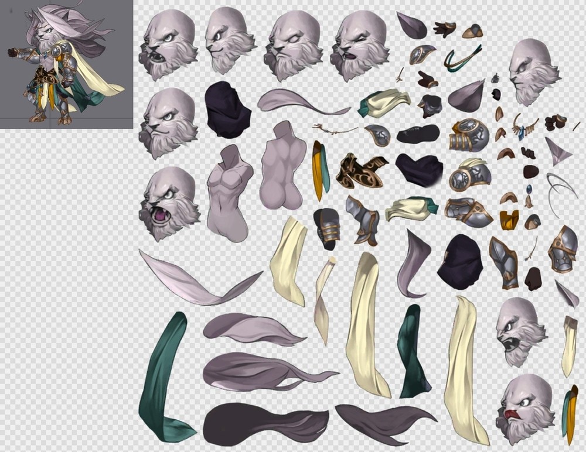Click the assembled character preview thumbnail

tap(66, 64)
